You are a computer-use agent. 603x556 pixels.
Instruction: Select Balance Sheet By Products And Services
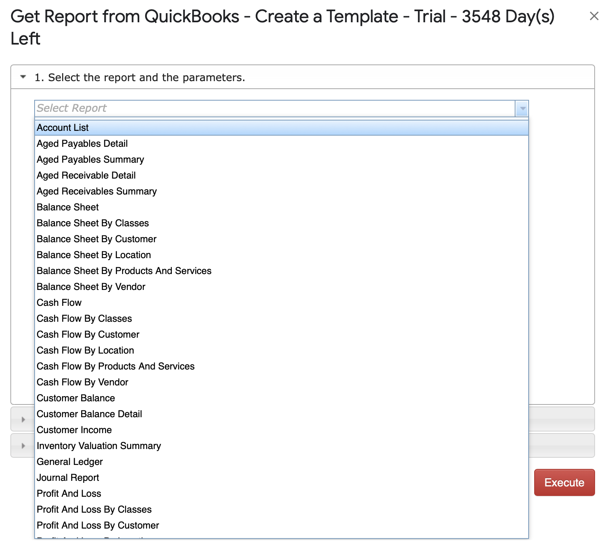(124, 271)
